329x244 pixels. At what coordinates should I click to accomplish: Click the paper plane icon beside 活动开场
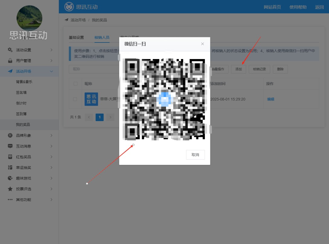point(10,71)
